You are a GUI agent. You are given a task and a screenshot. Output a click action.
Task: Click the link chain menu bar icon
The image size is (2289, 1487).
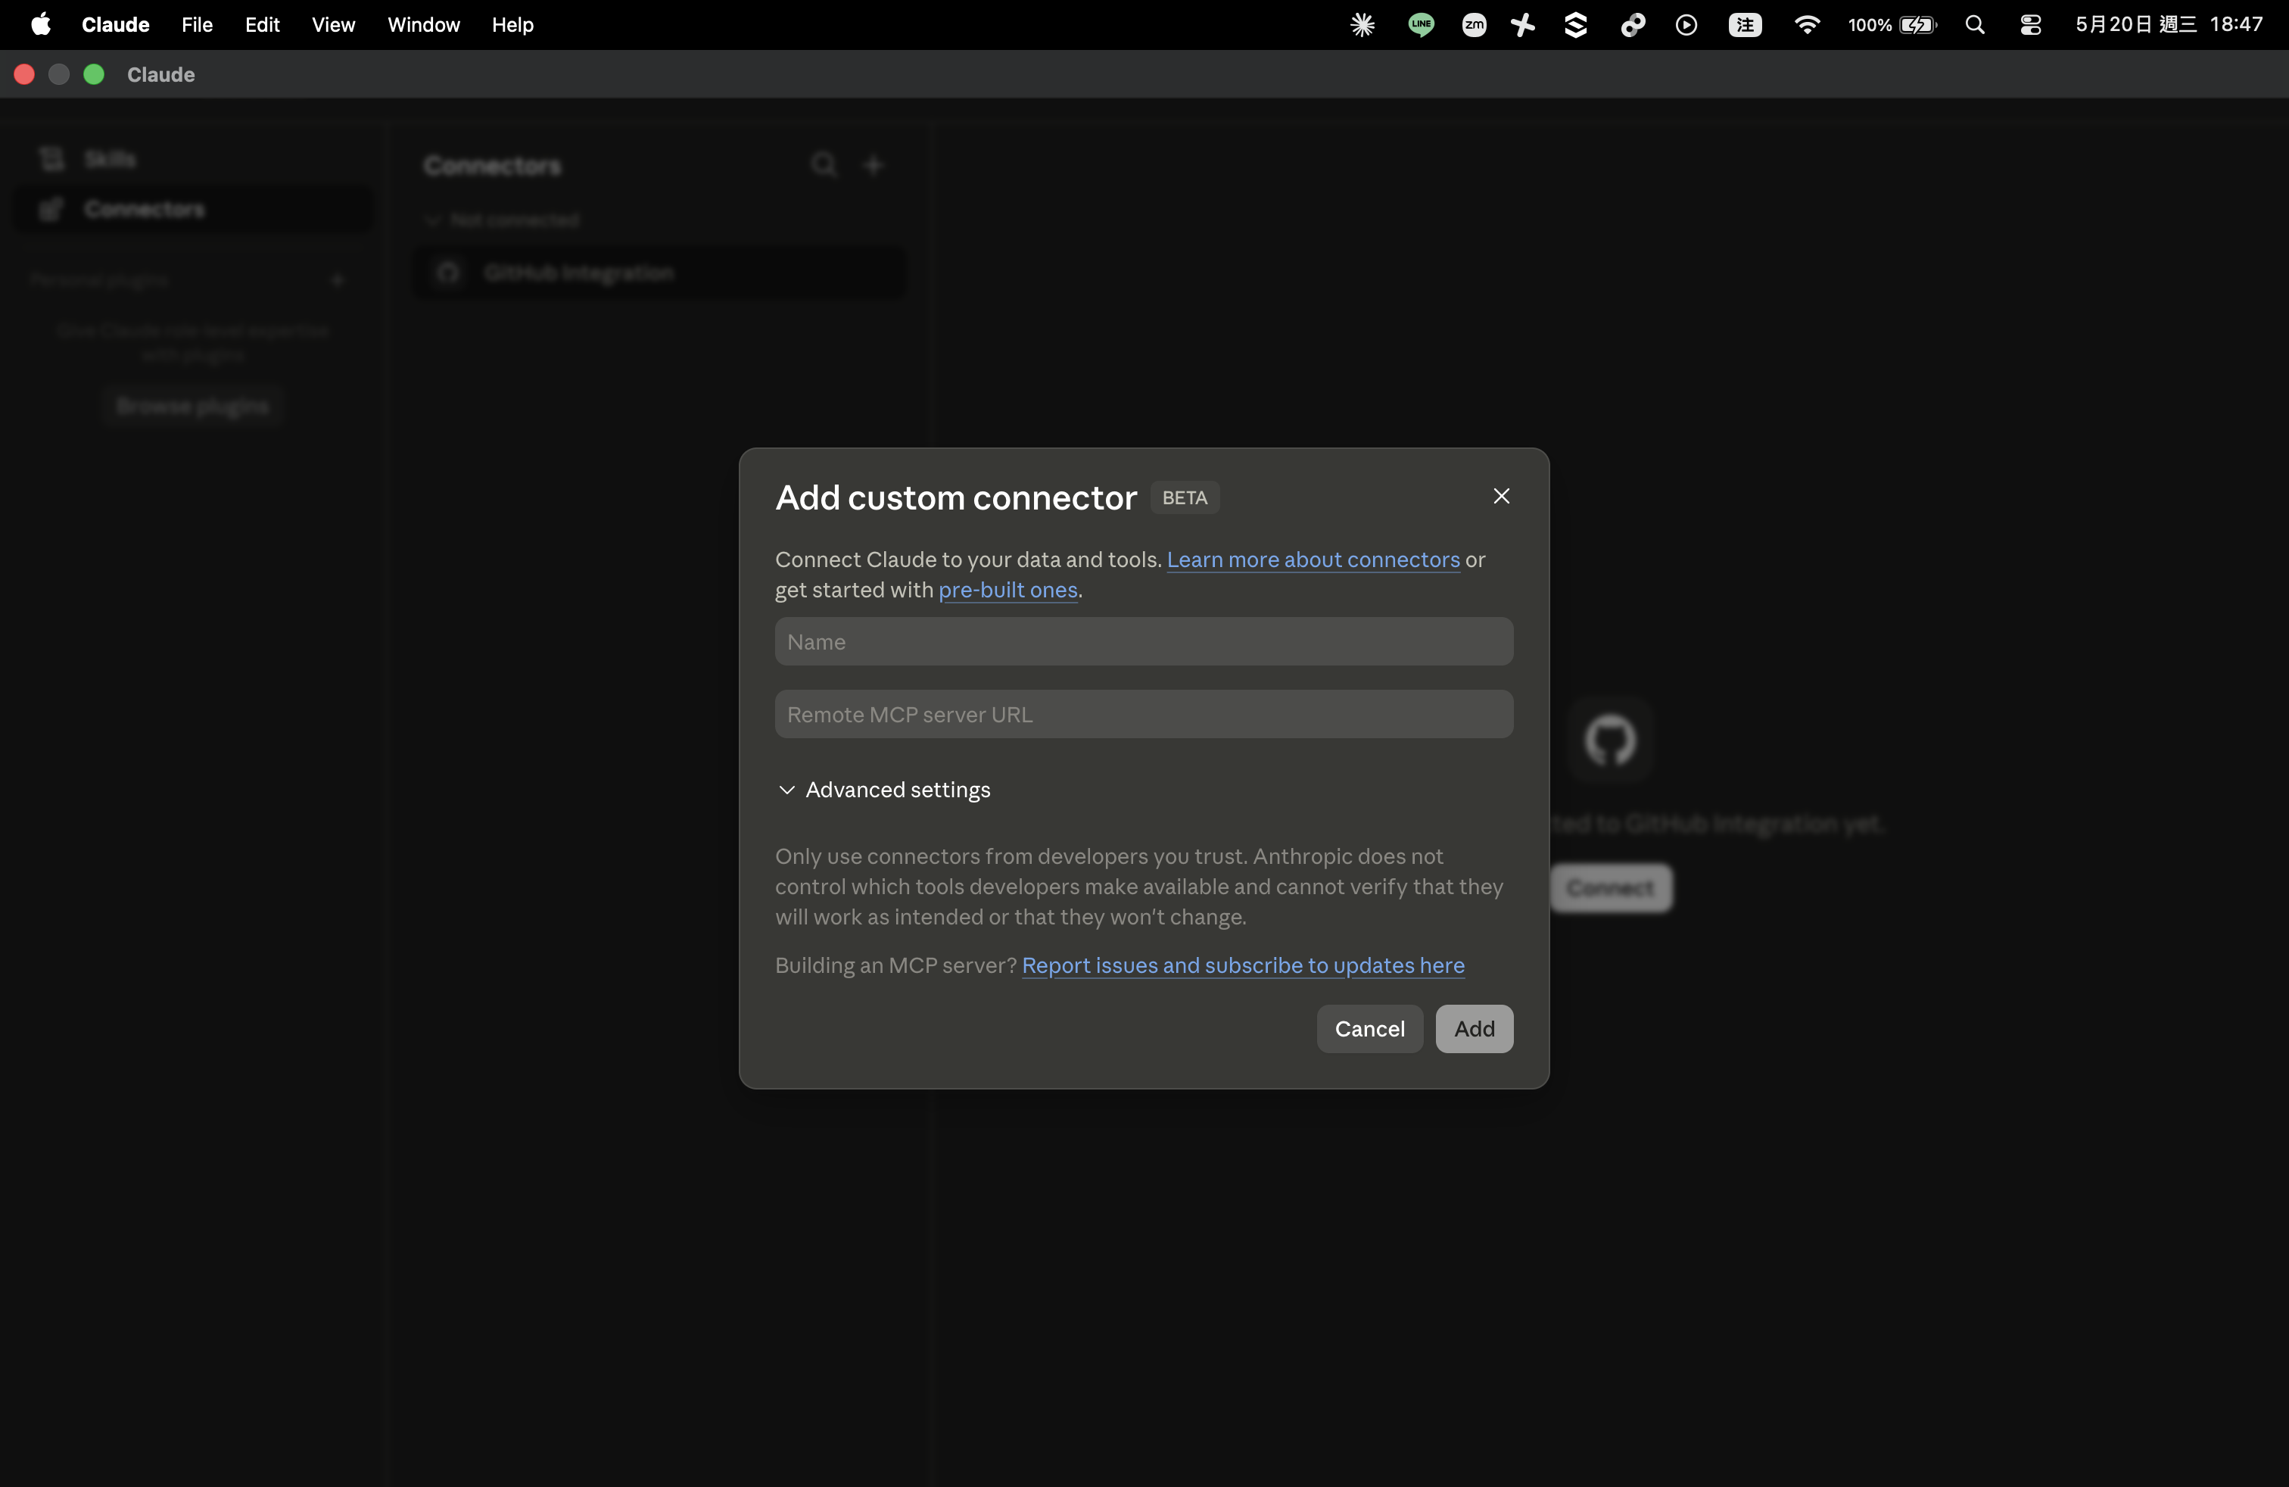[1632, 25]
